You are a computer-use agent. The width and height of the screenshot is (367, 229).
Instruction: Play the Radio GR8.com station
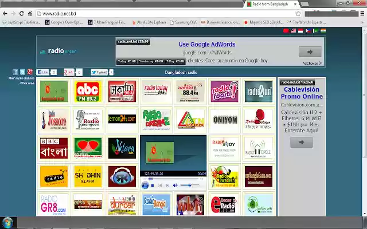click(x=54, y=205)
